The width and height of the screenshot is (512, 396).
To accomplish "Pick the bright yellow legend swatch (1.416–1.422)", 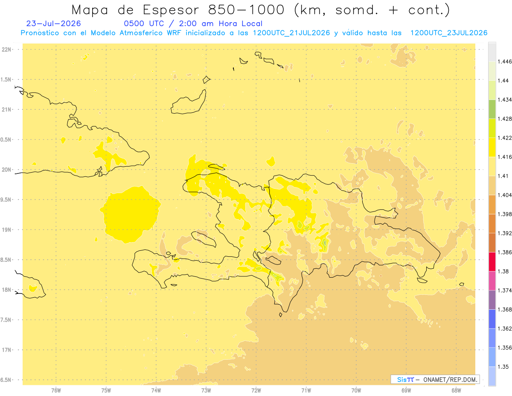I will 492,147.
